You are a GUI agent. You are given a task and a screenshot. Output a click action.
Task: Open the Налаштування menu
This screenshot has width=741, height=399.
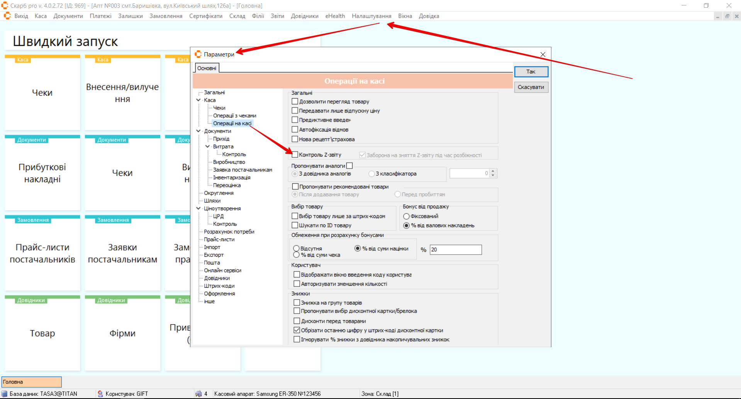point(371,16)
